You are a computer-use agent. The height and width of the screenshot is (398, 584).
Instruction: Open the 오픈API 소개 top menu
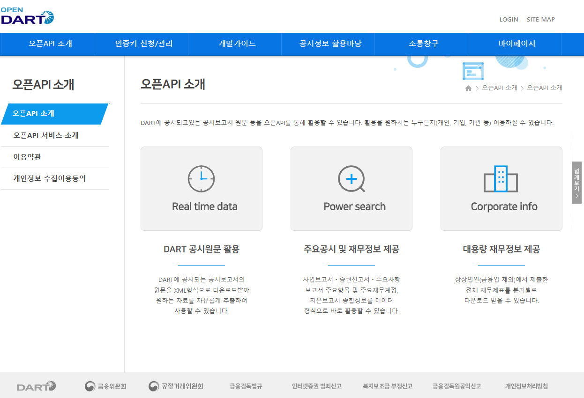point(50,44)
